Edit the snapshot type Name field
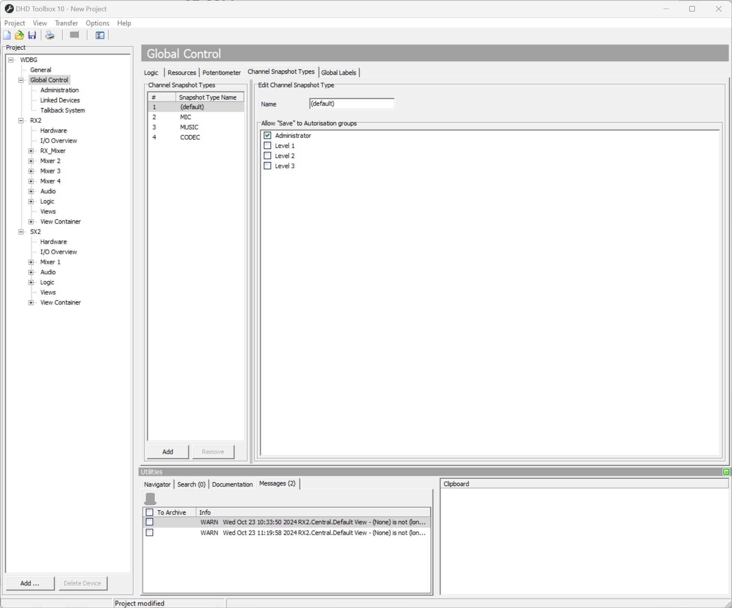 coord(351,103)
